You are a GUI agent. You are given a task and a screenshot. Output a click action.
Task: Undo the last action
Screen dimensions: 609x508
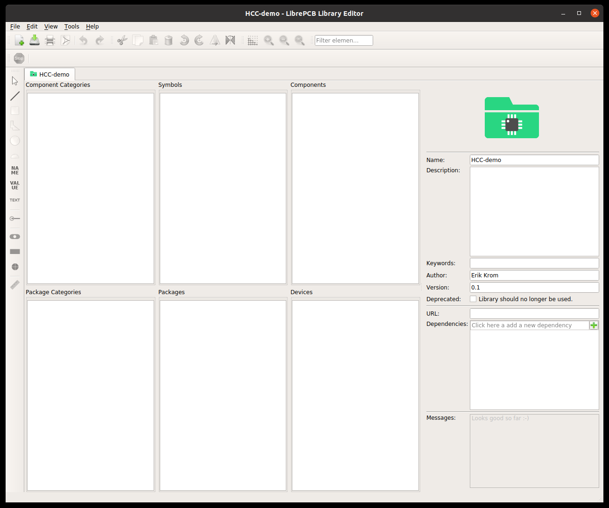[x=84, y=41]
